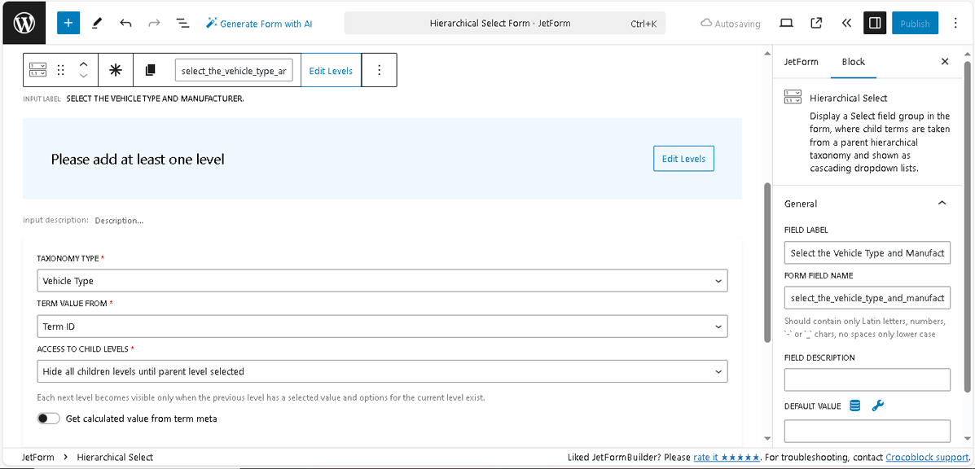
Task: Open the Term Value From dropdown
Action: click(382, 326)
